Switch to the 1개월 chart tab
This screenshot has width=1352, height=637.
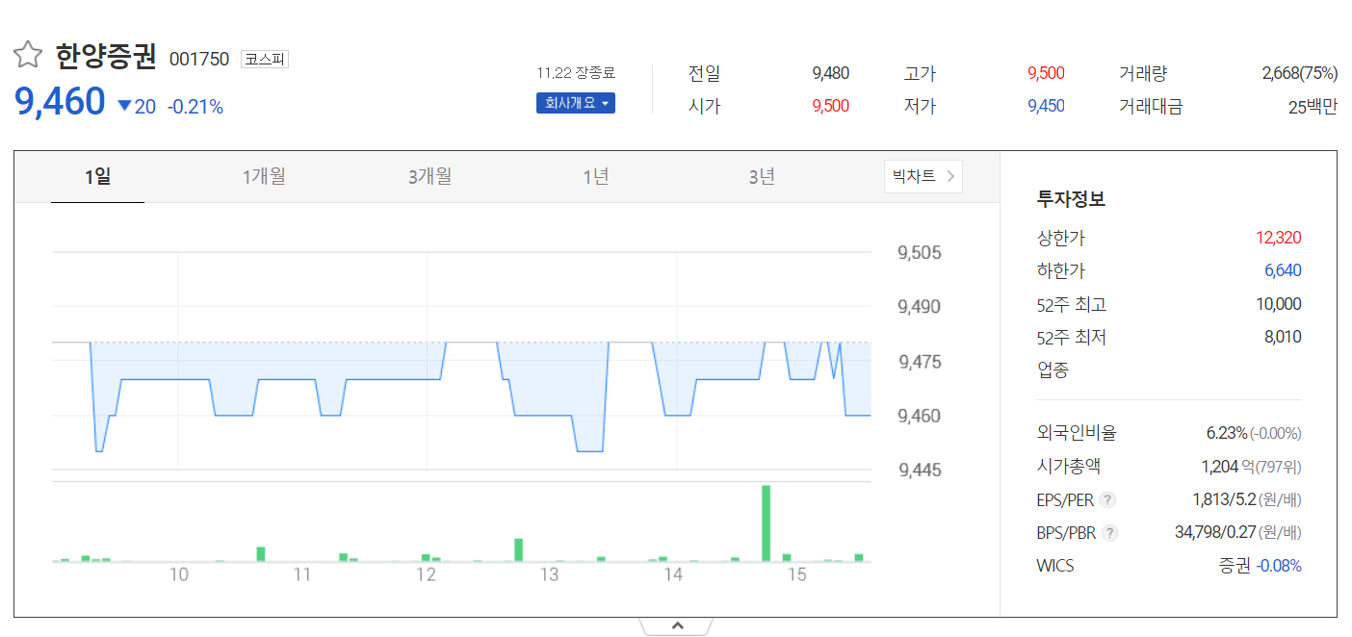[264, 177]
